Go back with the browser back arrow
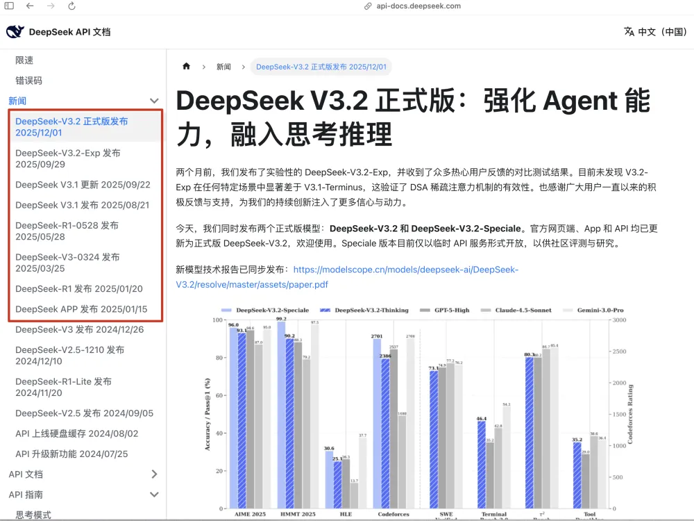694x521 pixels. [30, 6]
